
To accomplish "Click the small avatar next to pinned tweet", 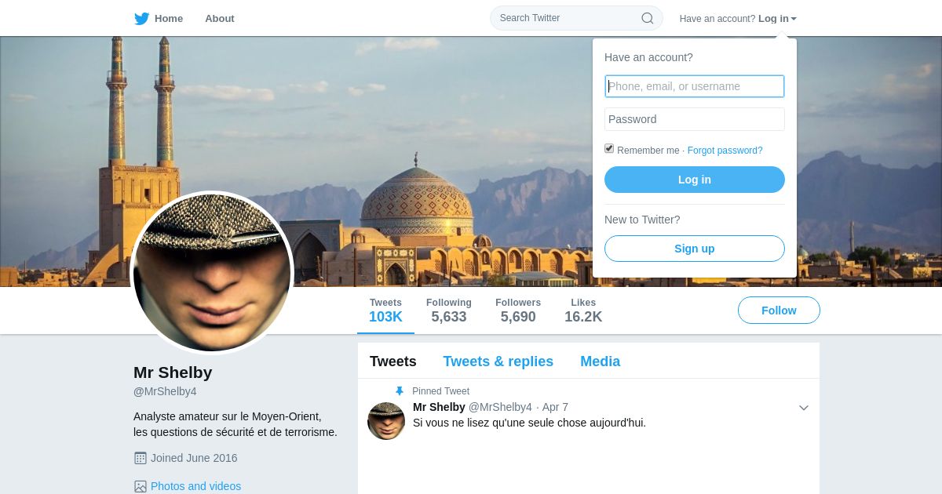I will coord(386,421).
